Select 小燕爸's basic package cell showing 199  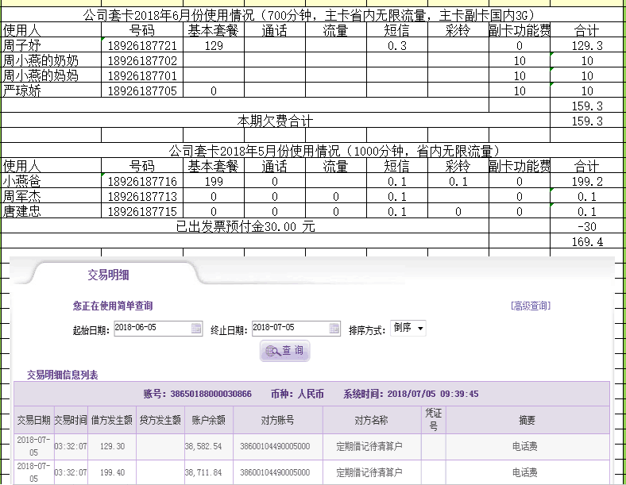pos(213,182)
